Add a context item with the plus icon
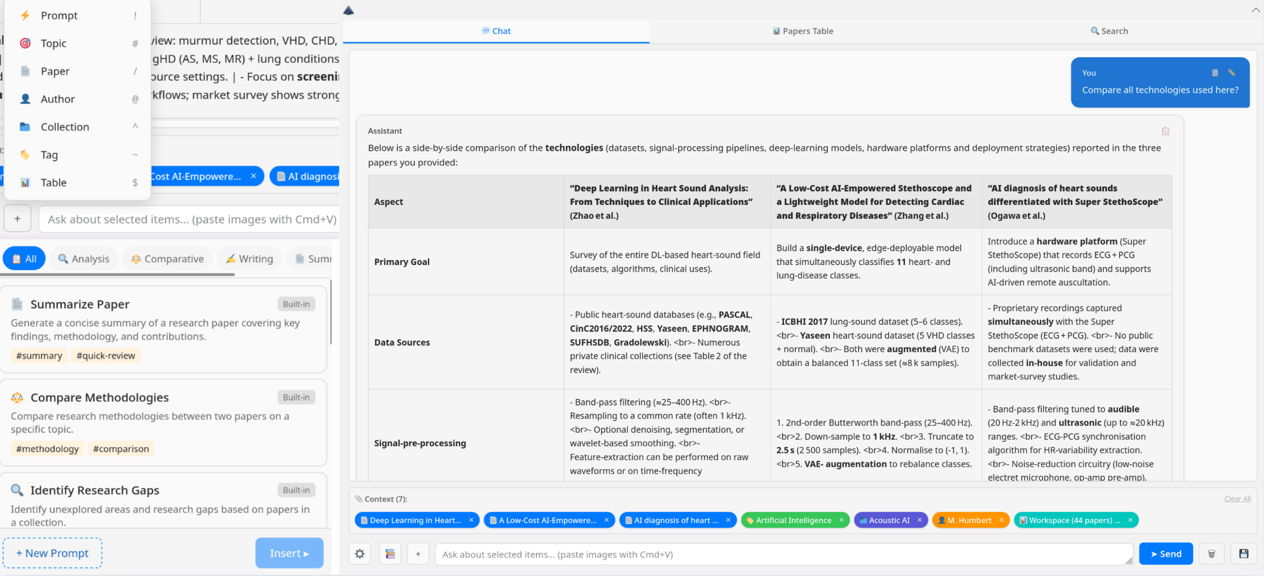 (x=418, y=554)
